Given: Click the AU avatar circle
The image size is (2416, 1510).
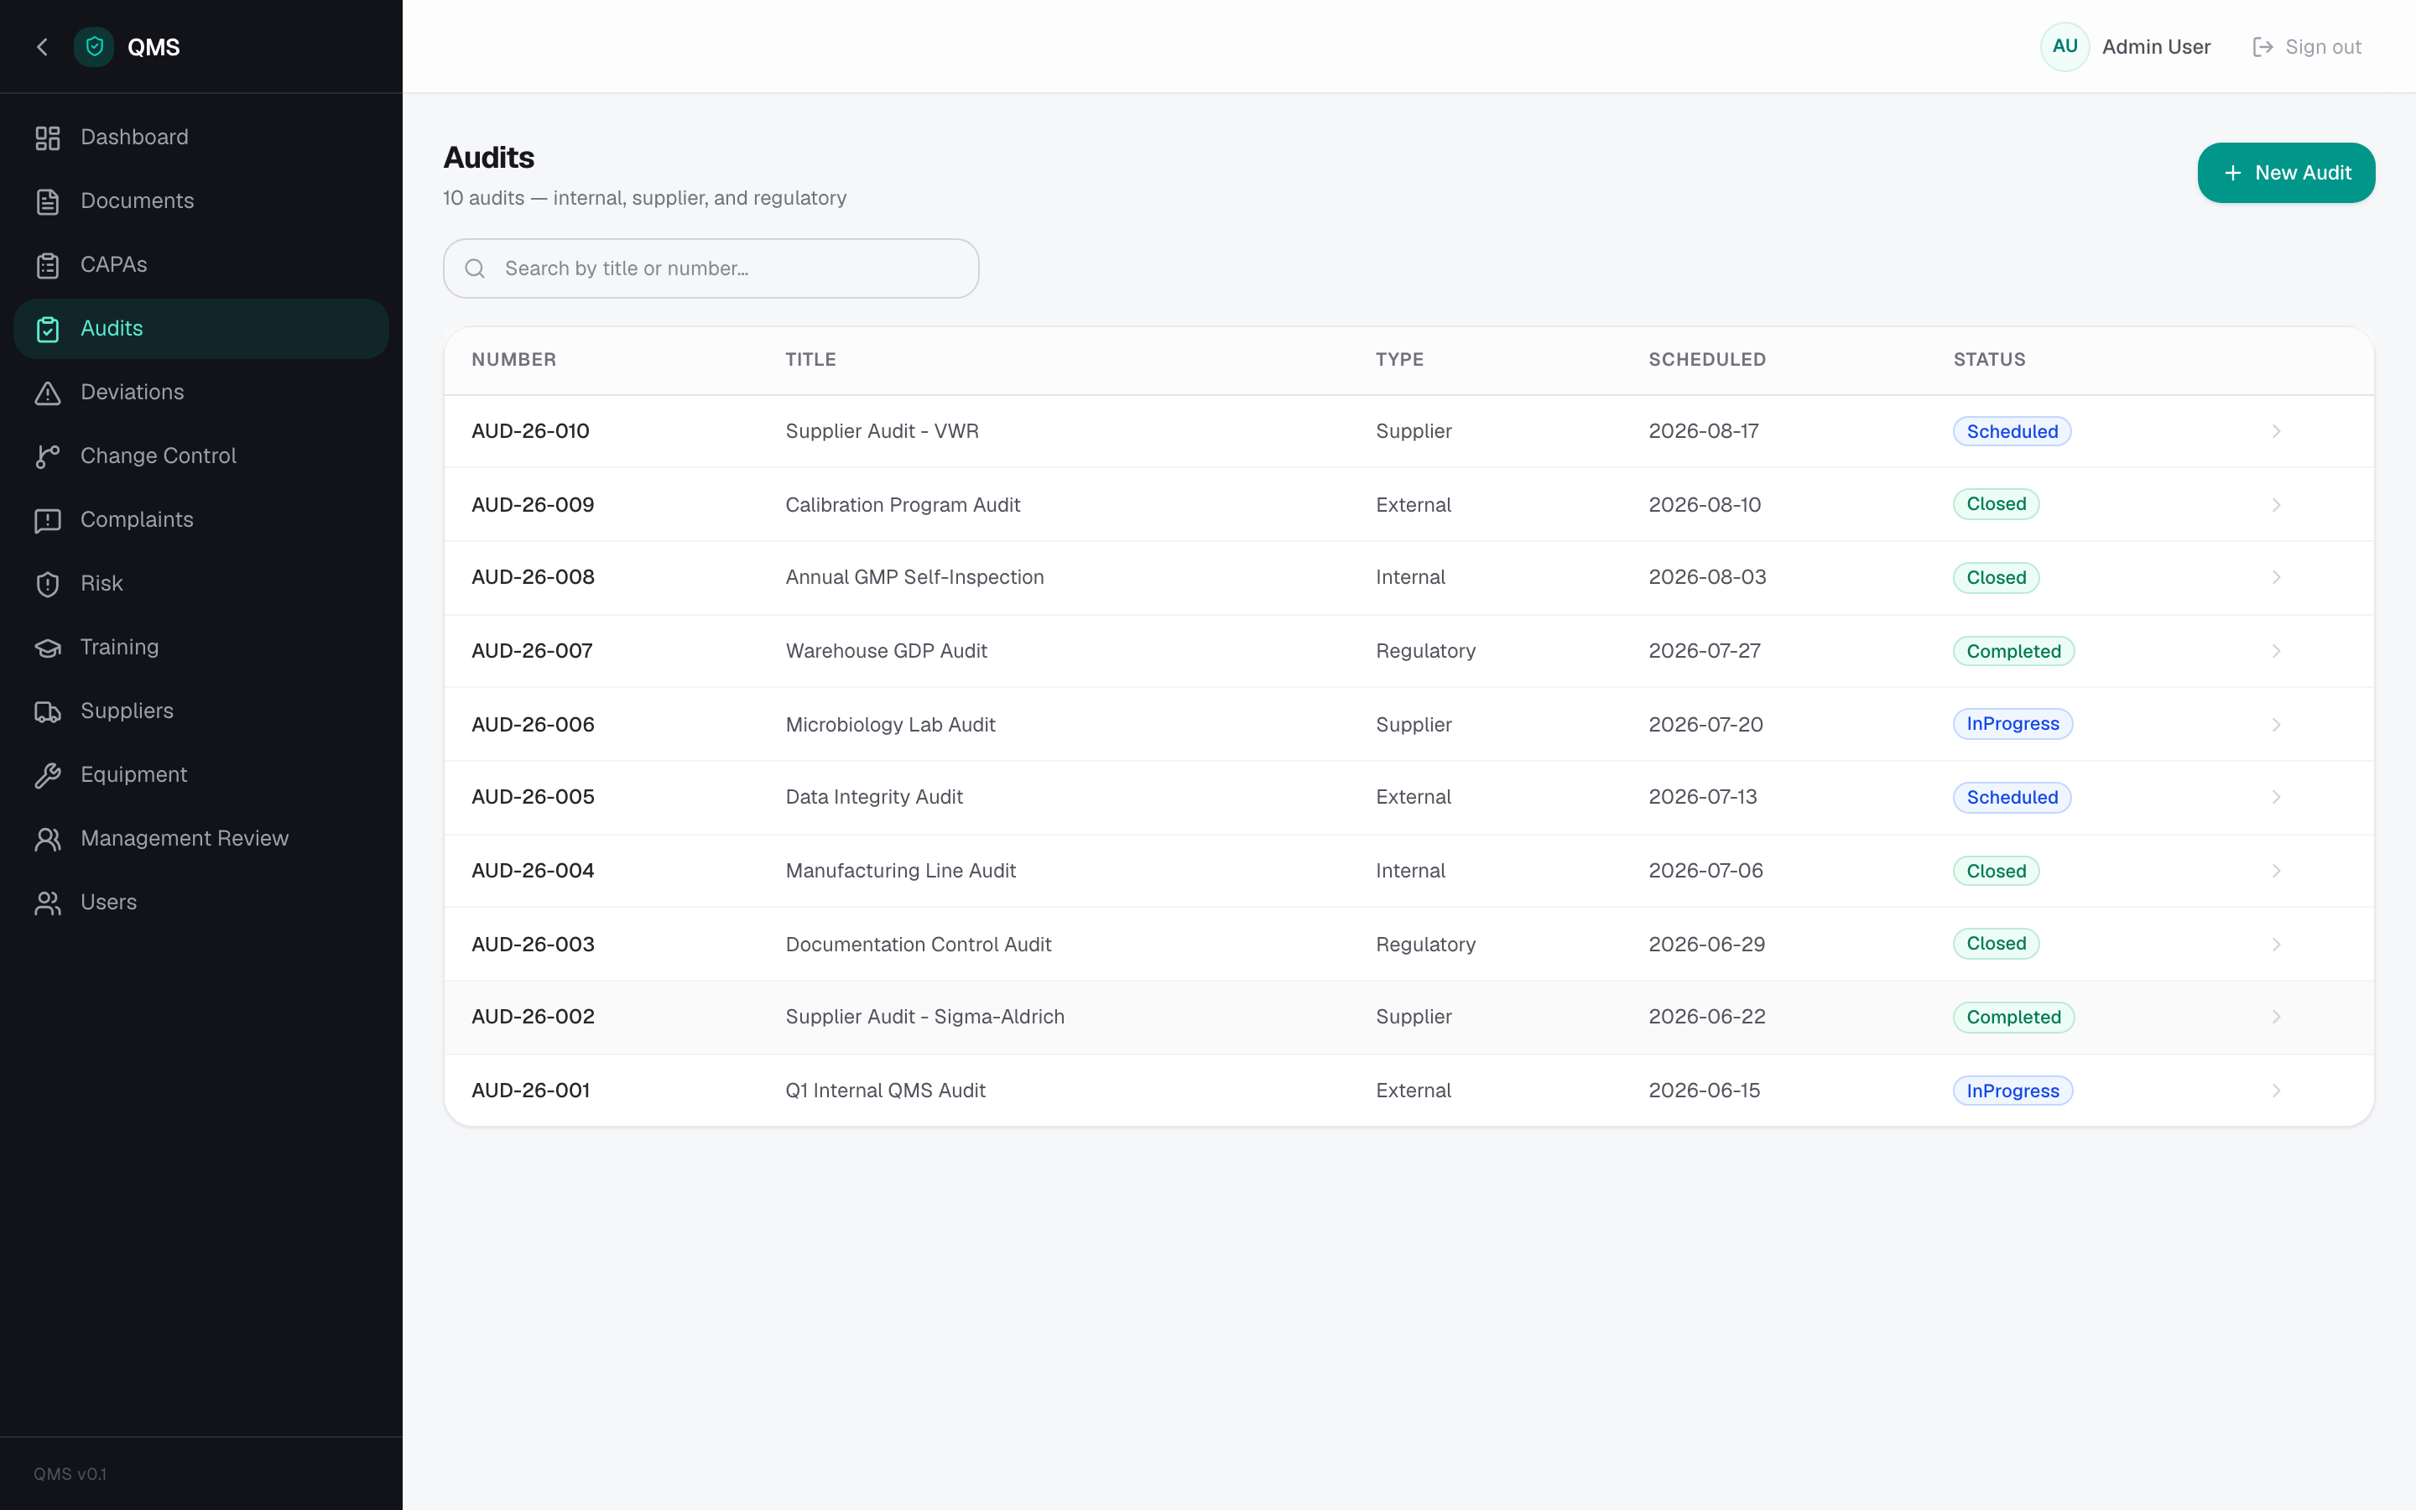Looking at the screenshot, I should point(2065,47).
